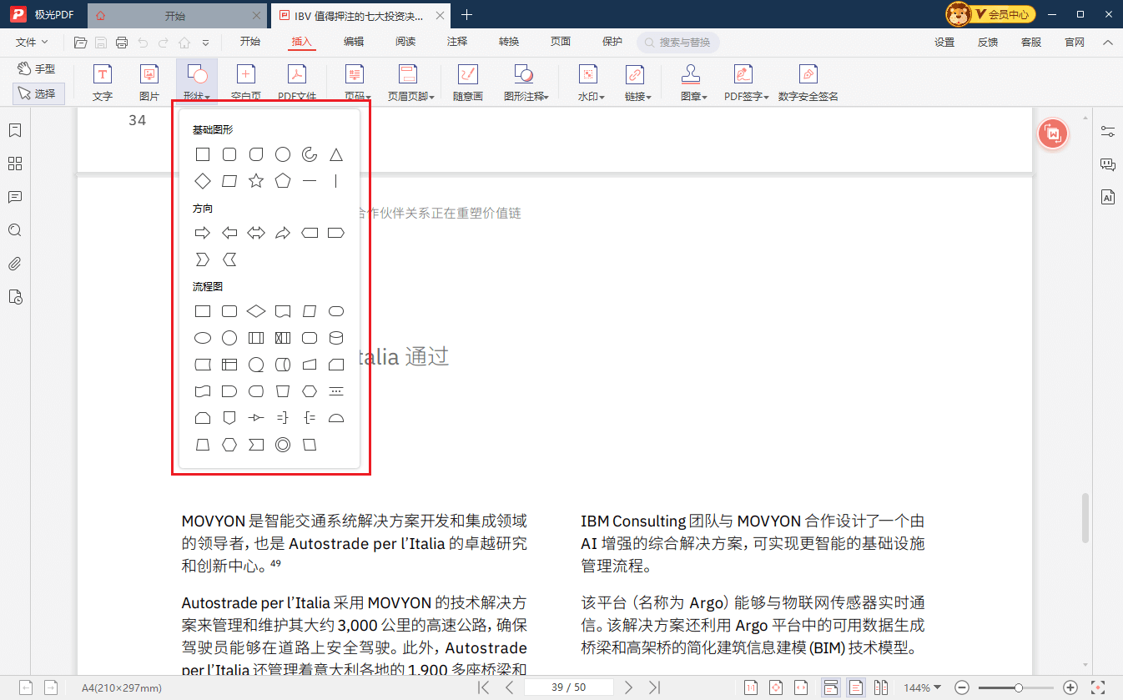Select the star shape in basic shapes
Screen dimensions: 1123x700
[x=256, y=181]
